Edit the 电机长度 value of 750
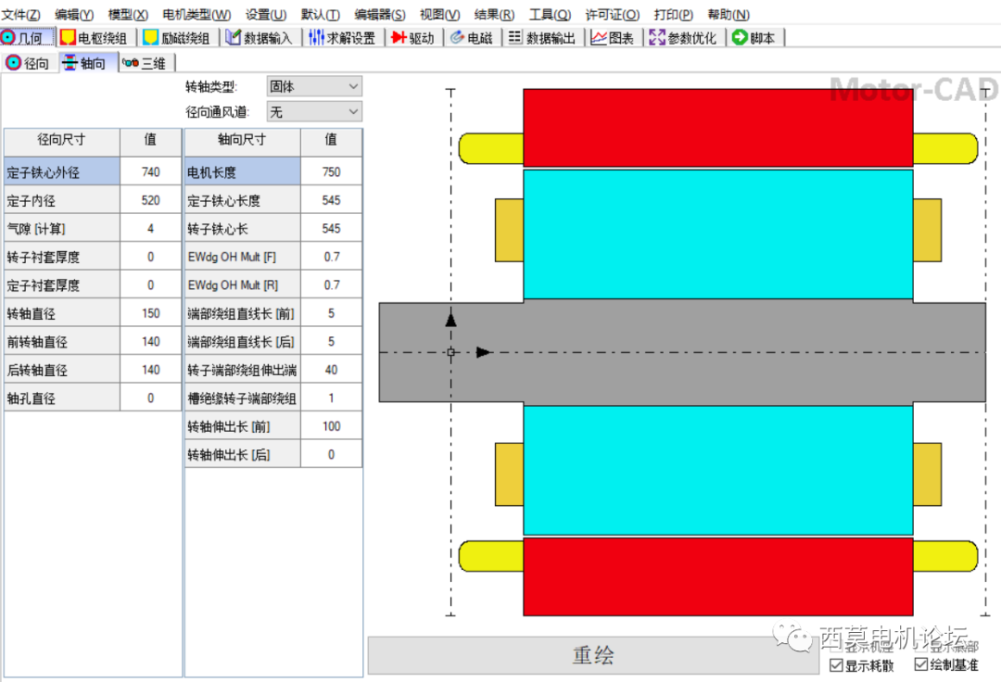The width and height of the screenshot is (1001, 682). 331,170
